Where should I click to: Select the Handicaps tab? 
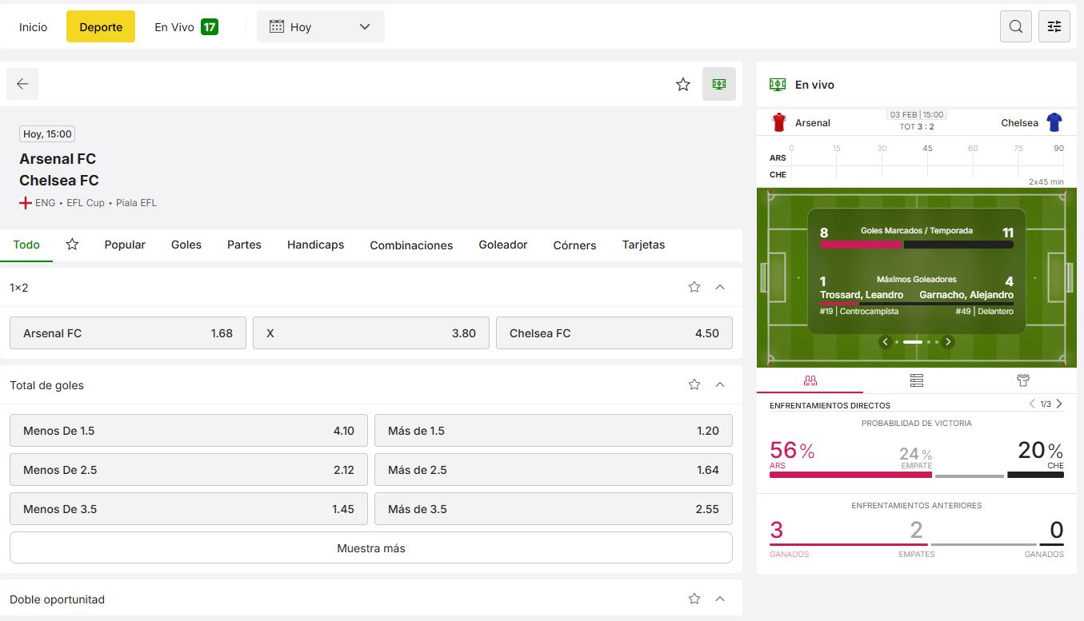pyautogui.click(x=316, y=245)
